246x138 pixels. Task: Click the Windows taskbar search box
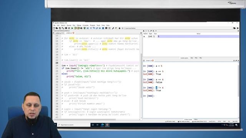[73, 125]
